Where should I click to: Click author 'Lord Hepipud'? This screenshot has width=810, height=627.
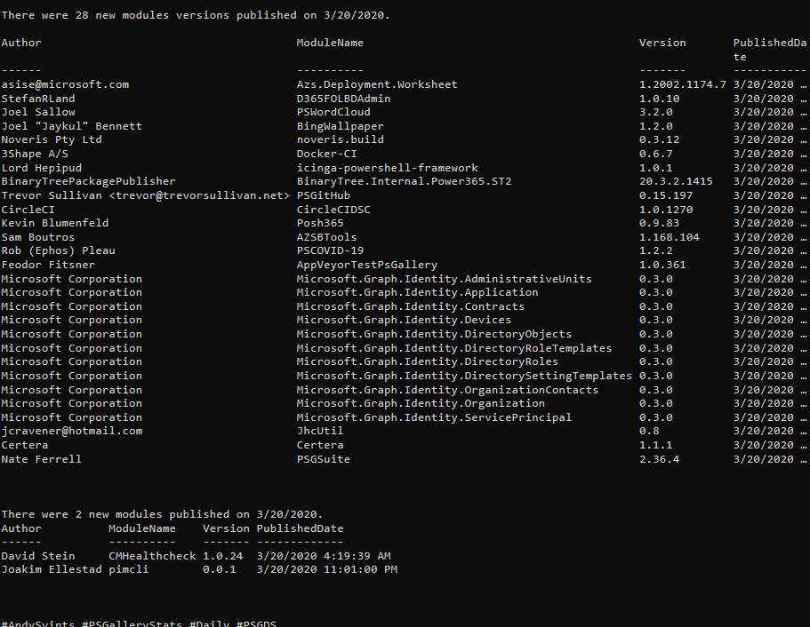pos(41,168)
